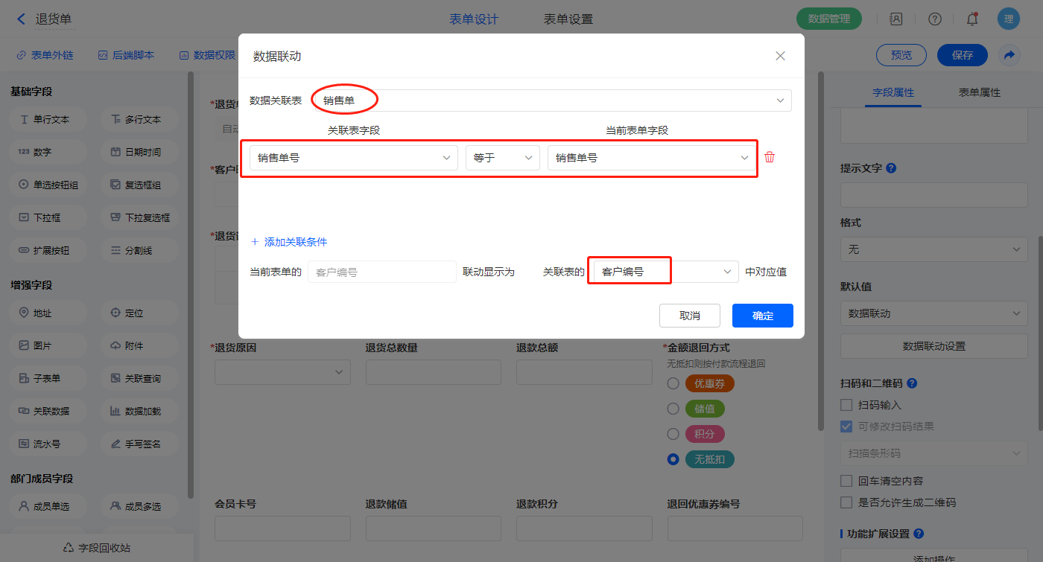Screen dimensions: 1043x562
Task: Check the 回车清空内容 checkbox
Action: point(846,481)
